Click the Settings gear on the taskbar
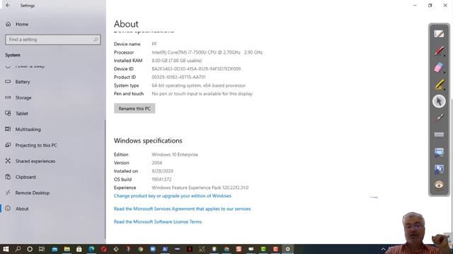 (x=288, y=249)
